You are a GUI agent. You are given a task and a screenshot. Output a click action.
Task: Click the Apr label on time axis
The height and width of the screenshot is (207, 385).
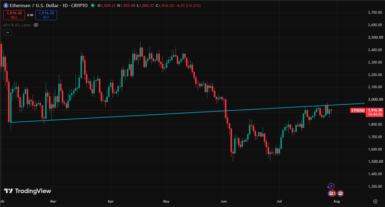[110, 201]
